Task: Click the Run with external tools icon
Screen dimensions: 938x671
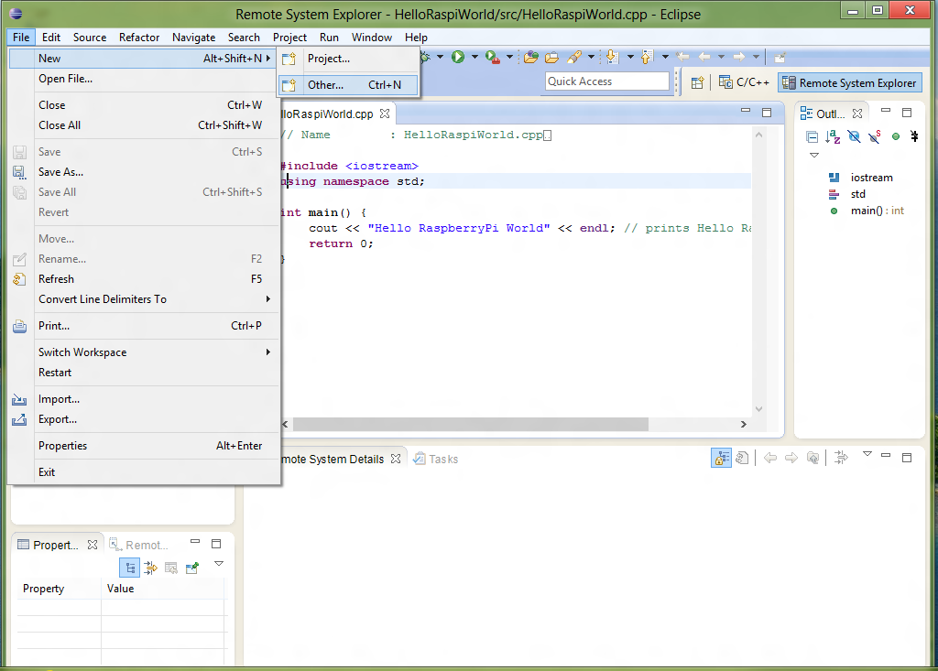Action: click(492, 57)
